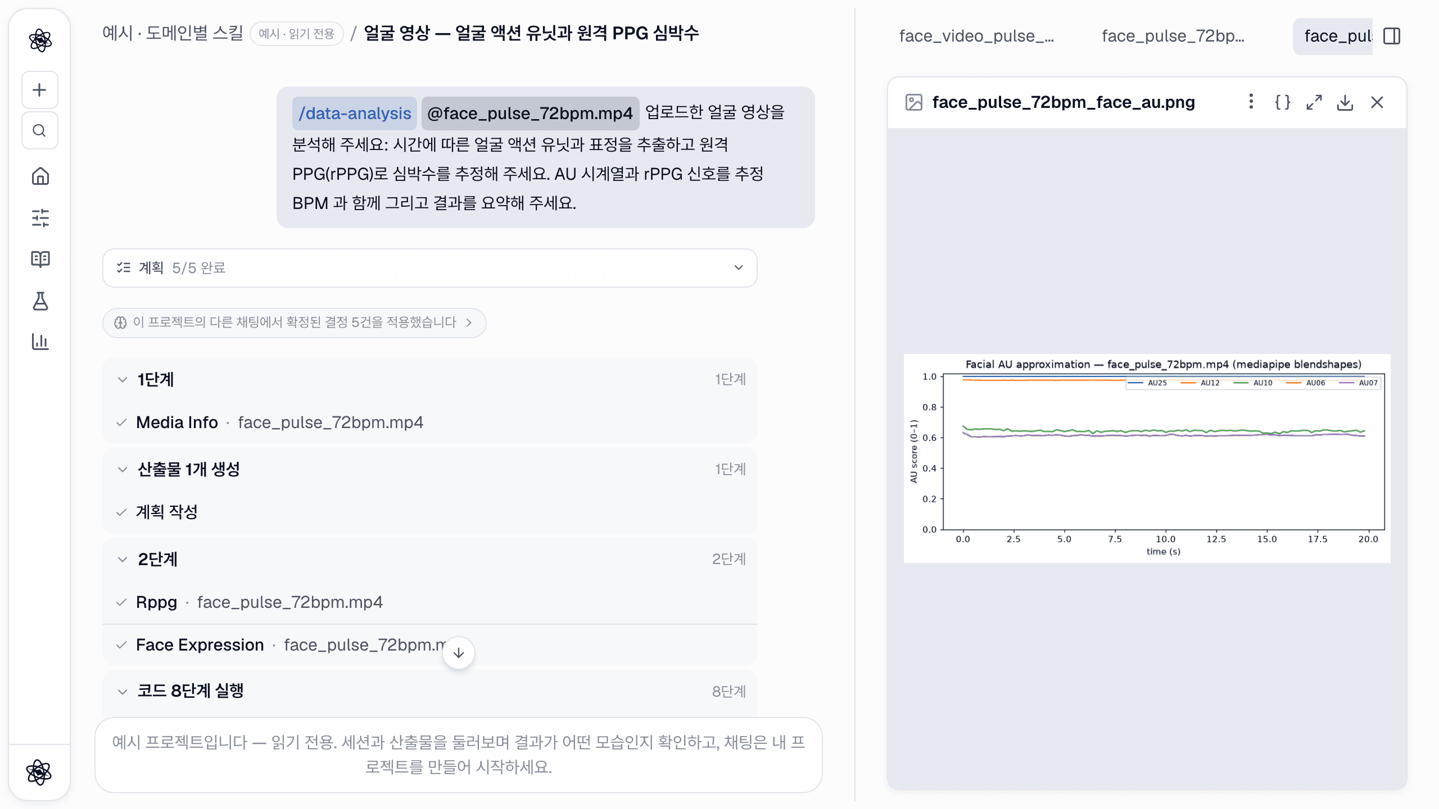Open the 계획 작성 step row
1439x809 pixels.
tap(430, 512)
